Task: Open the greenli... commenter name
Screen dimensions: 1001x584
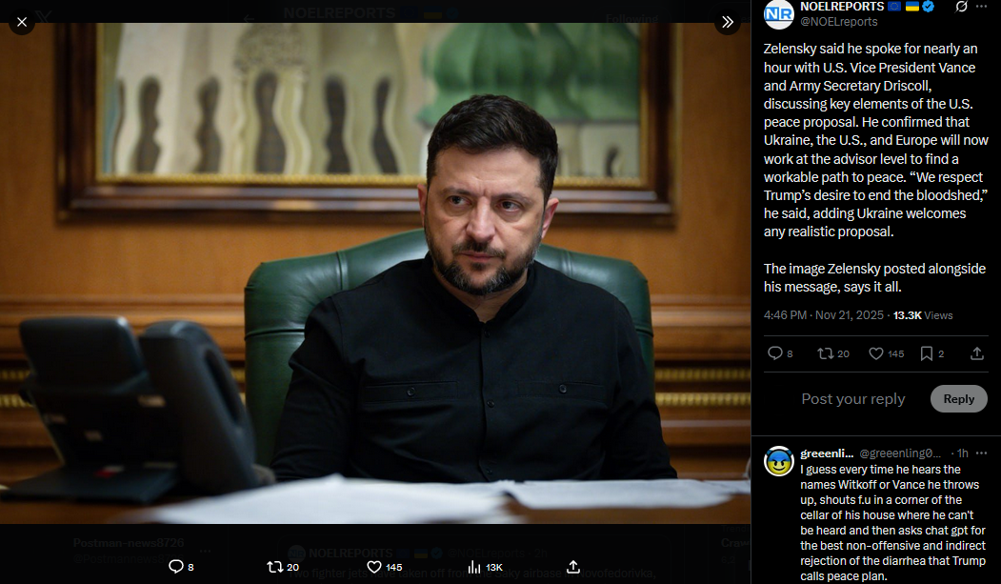Action: [827, 453]
